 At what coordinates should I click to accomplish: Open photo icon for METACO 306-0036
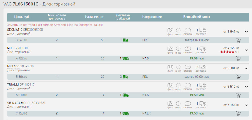click(x=170, y=67)
